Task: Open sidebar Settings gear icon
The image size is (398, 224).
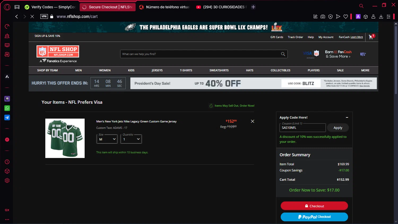Action: coord(7,180)
